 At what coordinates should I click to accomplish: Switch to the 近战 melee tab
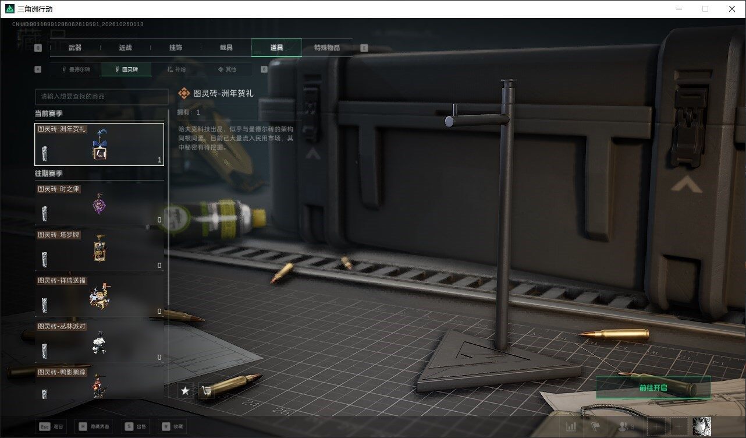point(125,48)
